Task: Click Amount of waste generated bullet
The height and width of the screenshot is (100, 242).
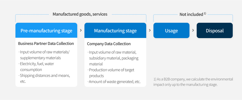Action: [114, 82]
